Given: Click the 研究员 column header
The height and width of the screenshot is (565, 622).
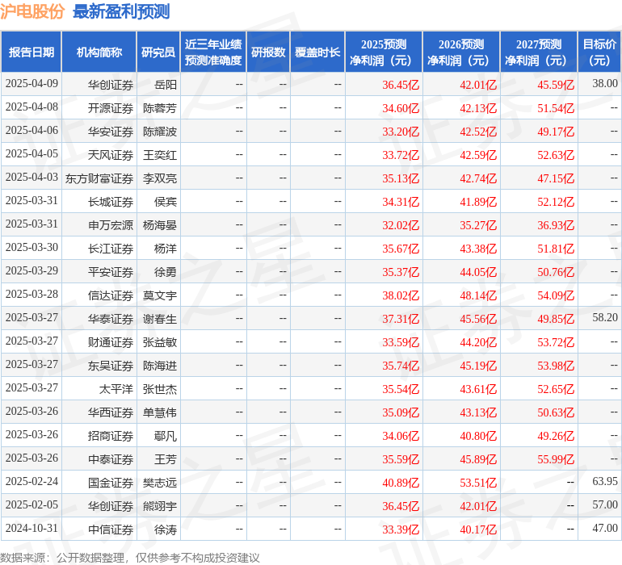Looking at the screenshot, I should [158, 52].
